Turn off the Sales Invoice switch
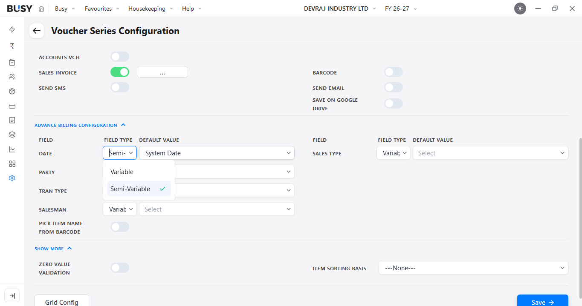This screenshot has width=582, height=306. coord(120,72)
